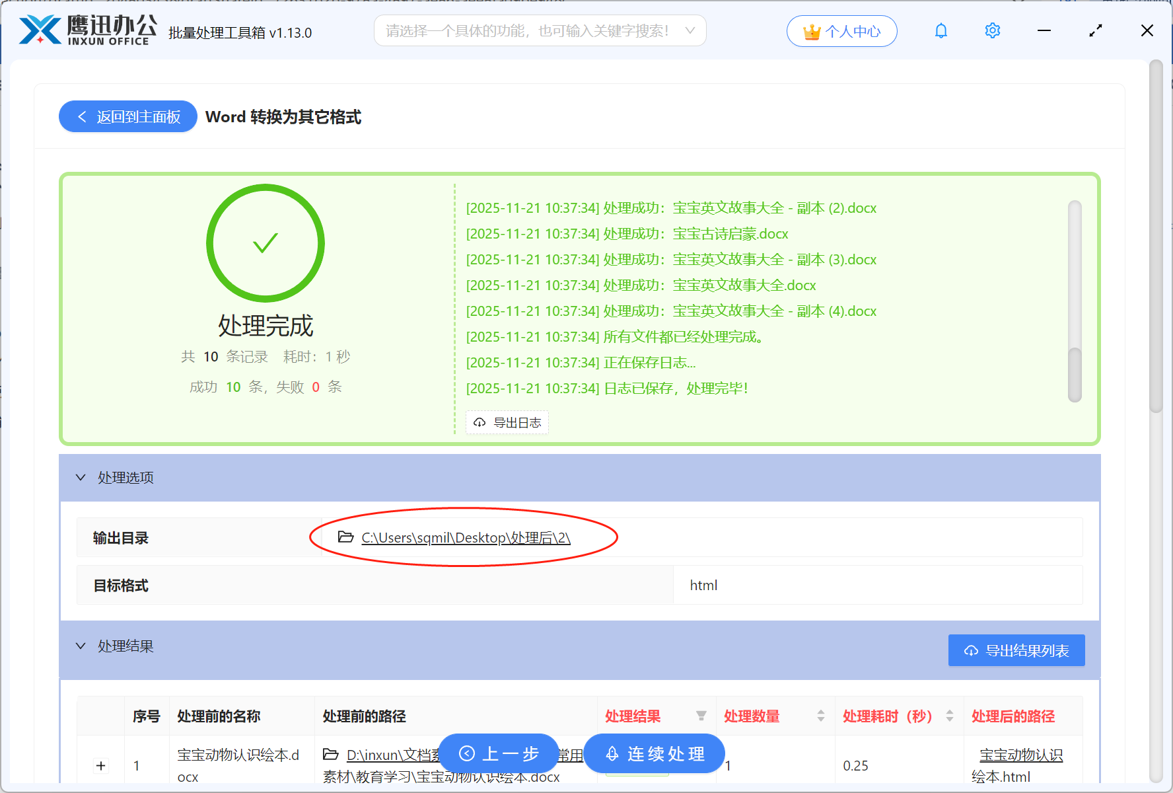
Task: Collapse the 处理选项 section
Action: pos(81,477)
